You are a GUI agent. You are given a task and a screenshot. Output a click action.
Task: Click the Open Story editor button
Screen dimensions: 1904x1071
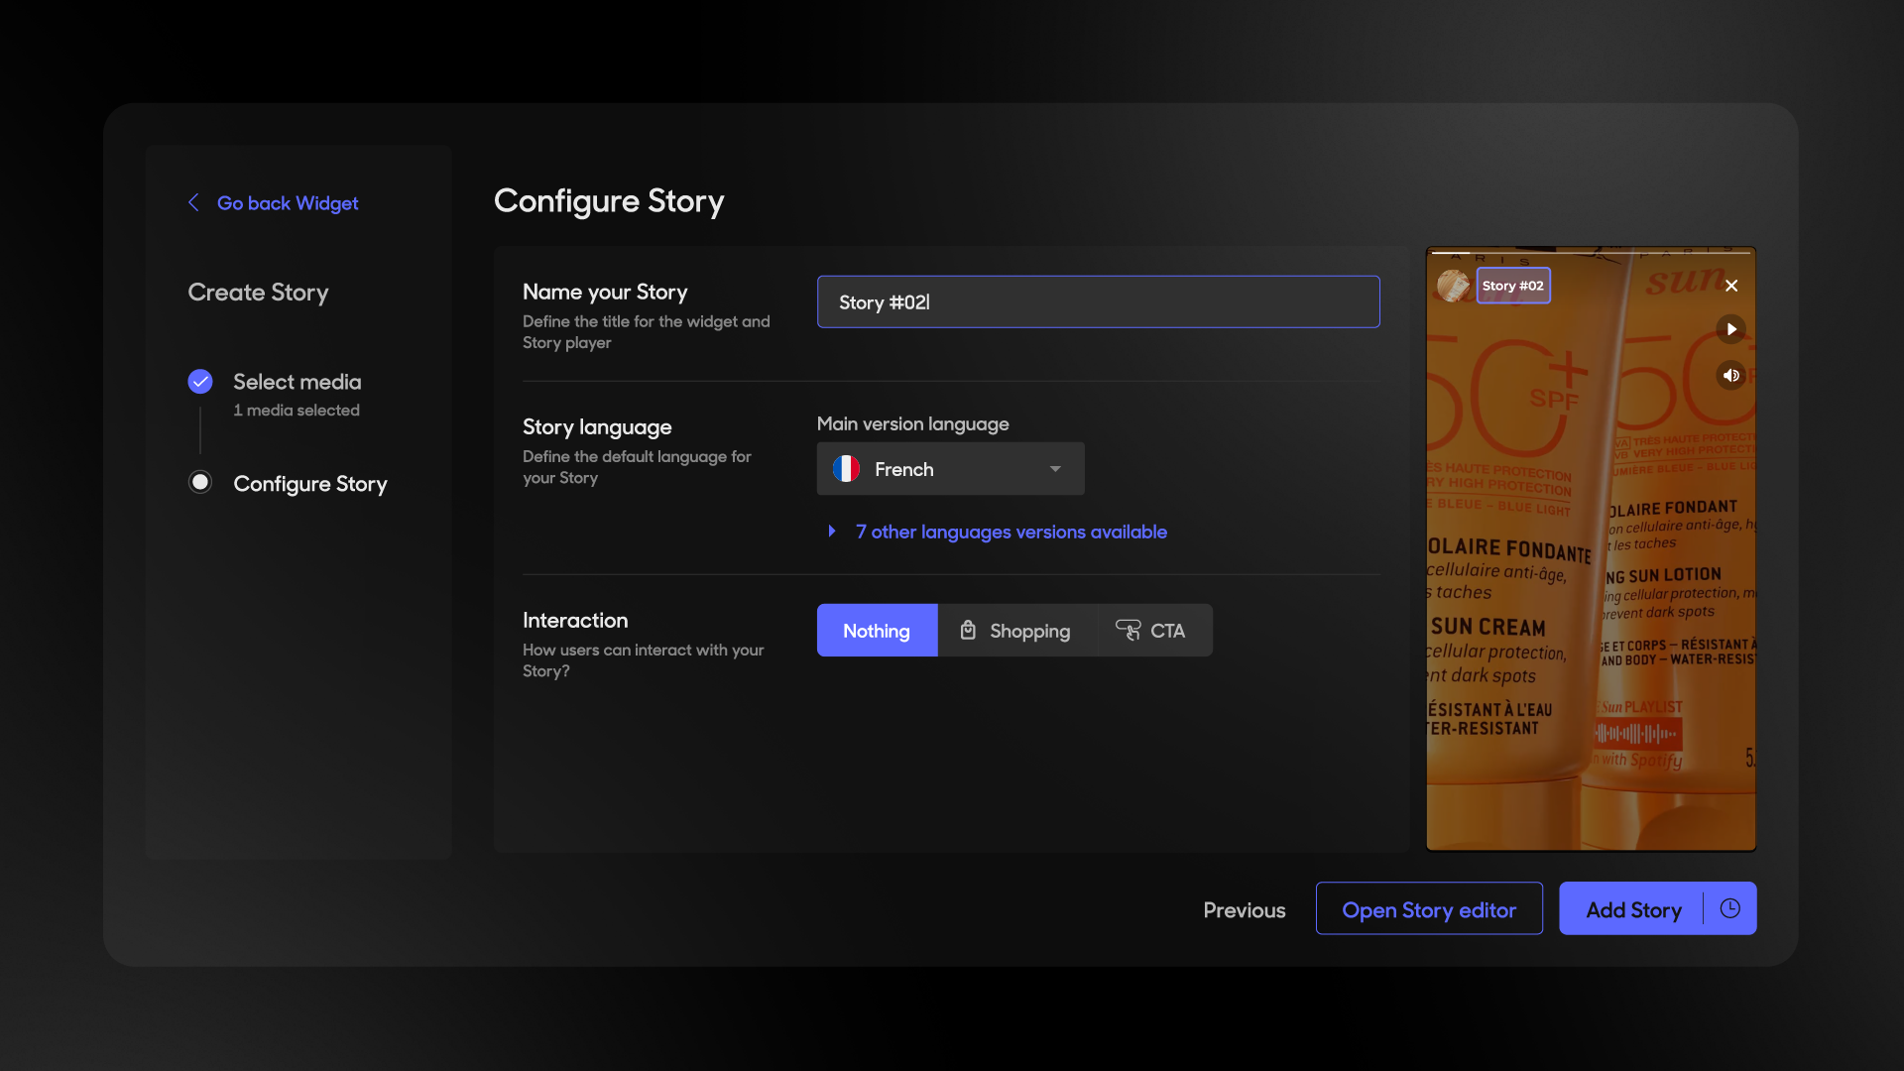click(1428, 909)
